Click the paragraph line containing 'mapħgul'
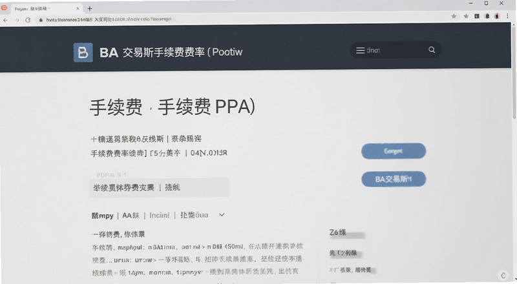Viewport: 517px width, 284px height. tap(197, 247)
